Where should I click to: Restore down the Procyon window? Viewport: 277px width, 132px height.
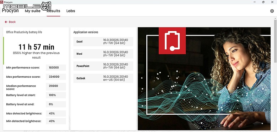pyautogui.click(x=263, y=2)
